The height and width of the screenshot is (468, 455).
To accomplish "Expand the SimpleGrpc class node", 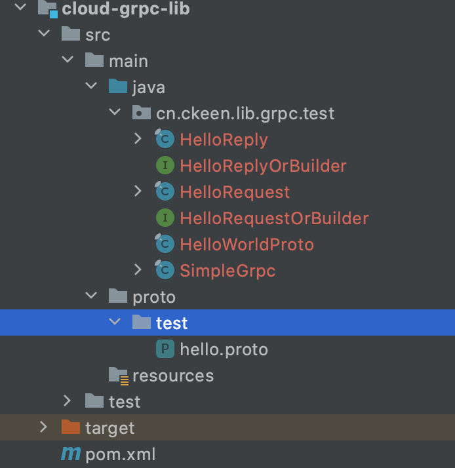I will click(x=138, y=270).
